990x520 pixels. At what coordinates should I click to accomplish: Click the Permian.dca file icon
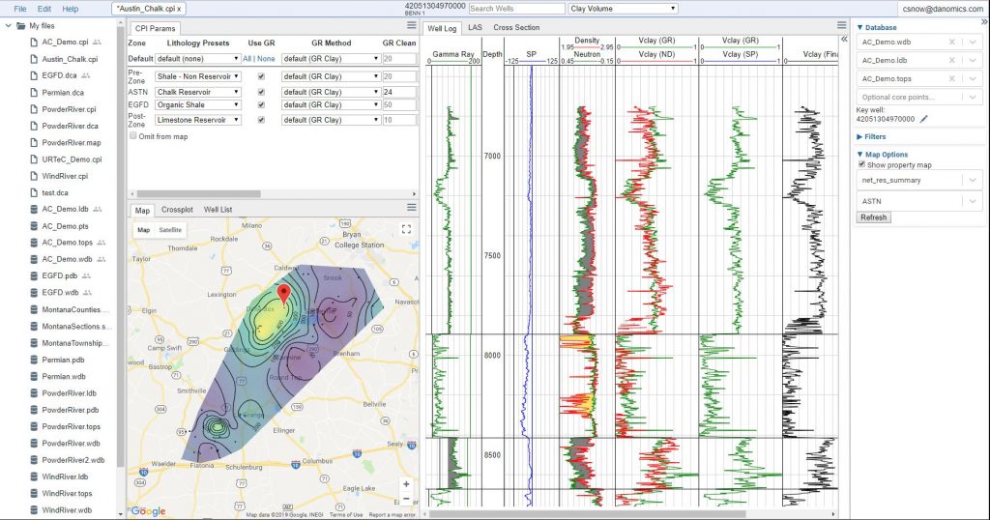34,93
